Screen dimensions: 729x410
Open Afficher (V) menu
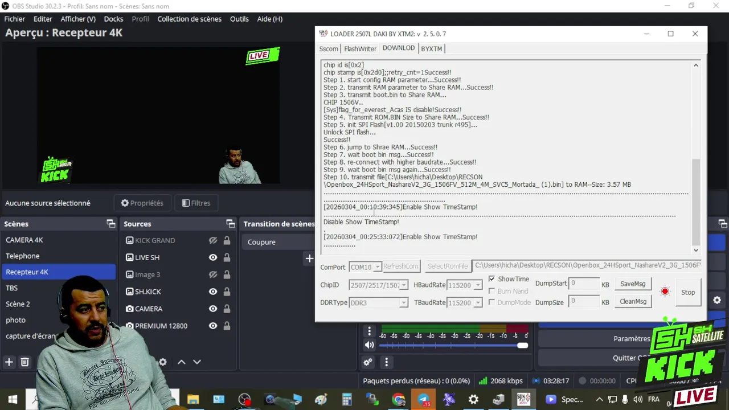pos(78,19)
